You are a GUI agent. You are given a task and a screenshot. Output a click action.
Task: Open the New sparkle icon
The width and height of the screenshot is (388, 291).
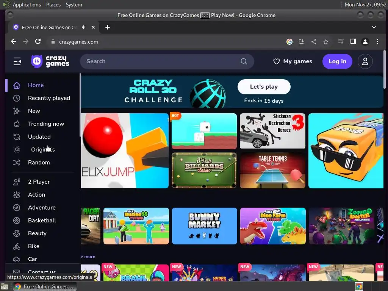click(17, 111)
